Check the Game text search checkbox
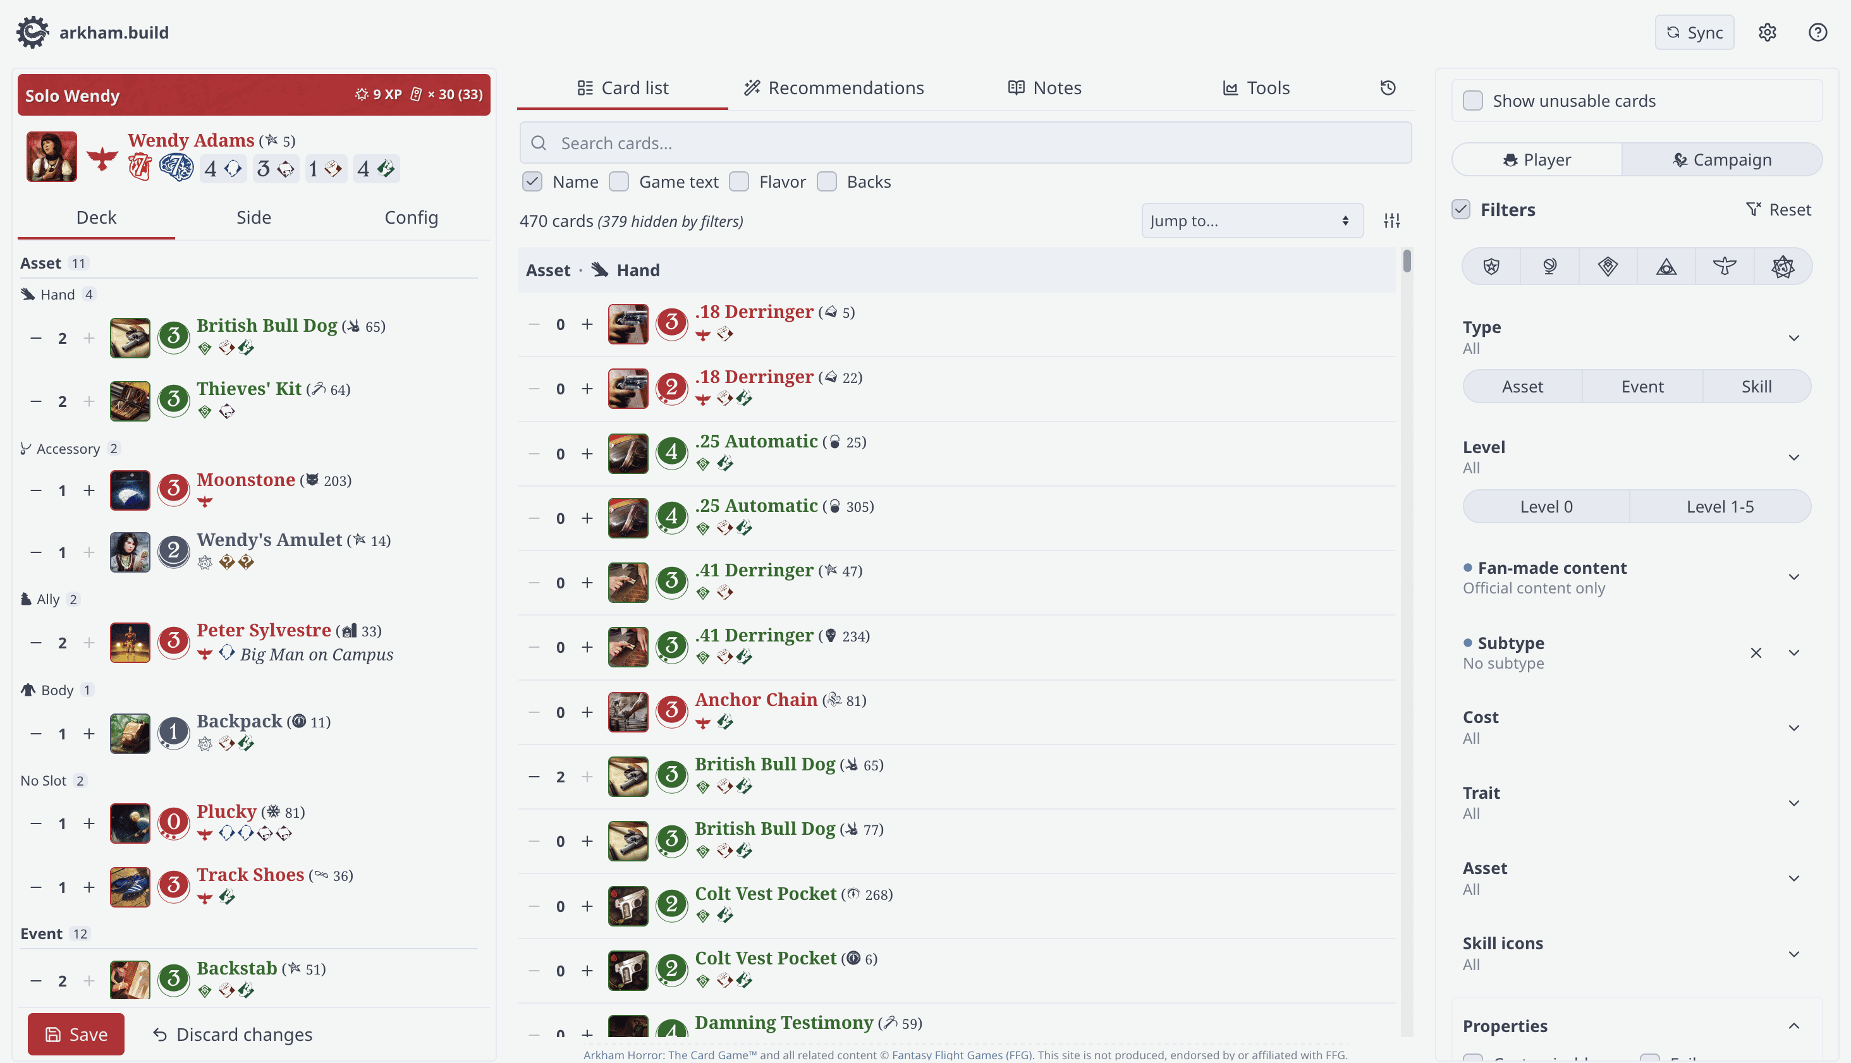Image resolution: width=1851 pixels, height=1063 pixels. coord(619,181)
